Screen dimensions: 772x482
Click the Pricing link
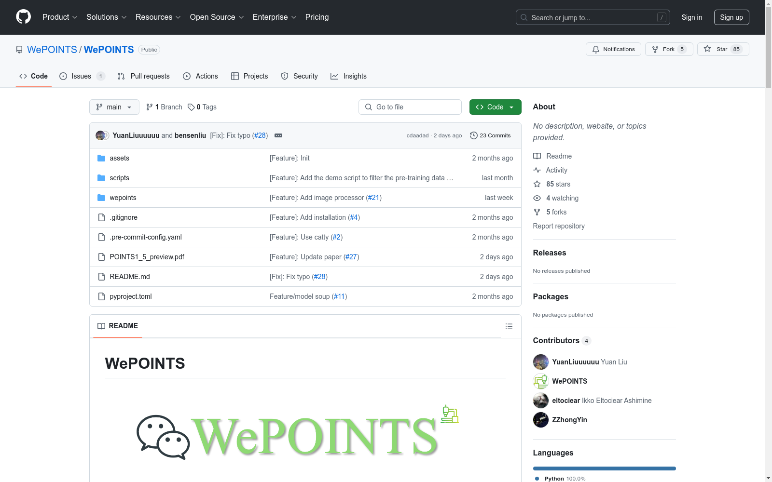317,17
